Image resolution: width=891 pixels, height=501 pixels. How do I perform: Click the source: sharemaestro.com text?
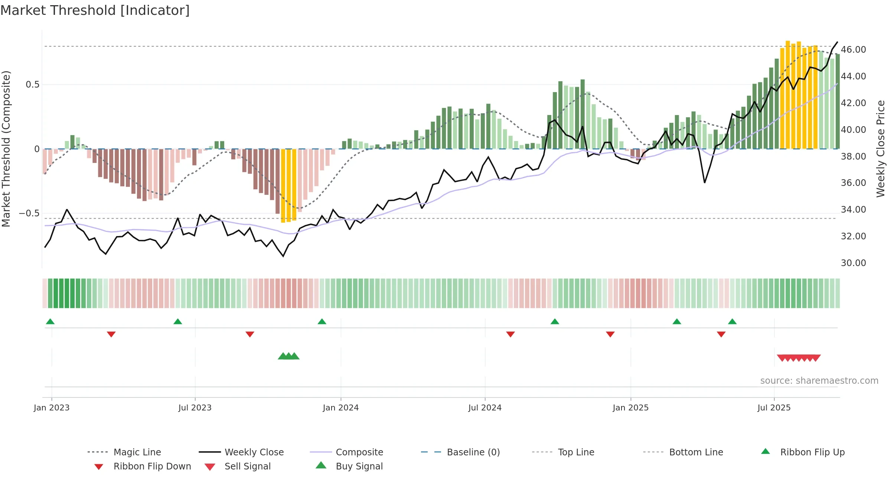click(819, 381)
